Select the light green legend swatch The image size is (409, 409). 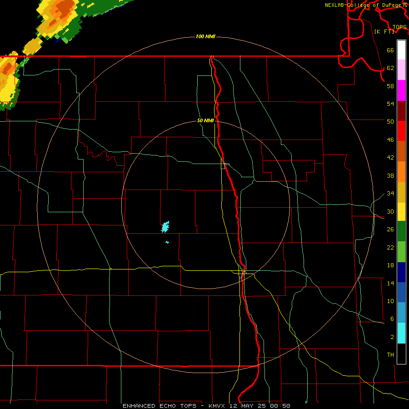pos(401,252)
